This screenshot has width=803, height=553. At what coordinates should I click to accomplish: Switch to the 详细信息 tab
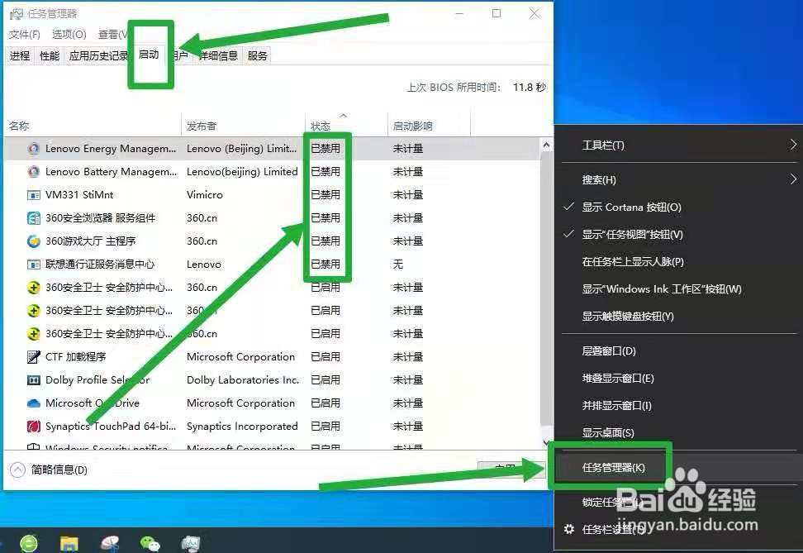218,56
